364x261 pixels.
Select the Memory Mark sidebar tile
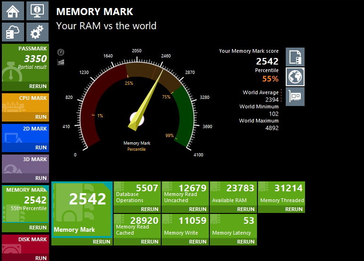[x=25, y=204]
